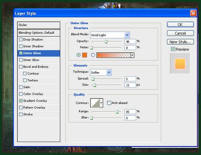Click the Jitter slider handle
Viewport: 201px width, 155px height.
(92, 118)
